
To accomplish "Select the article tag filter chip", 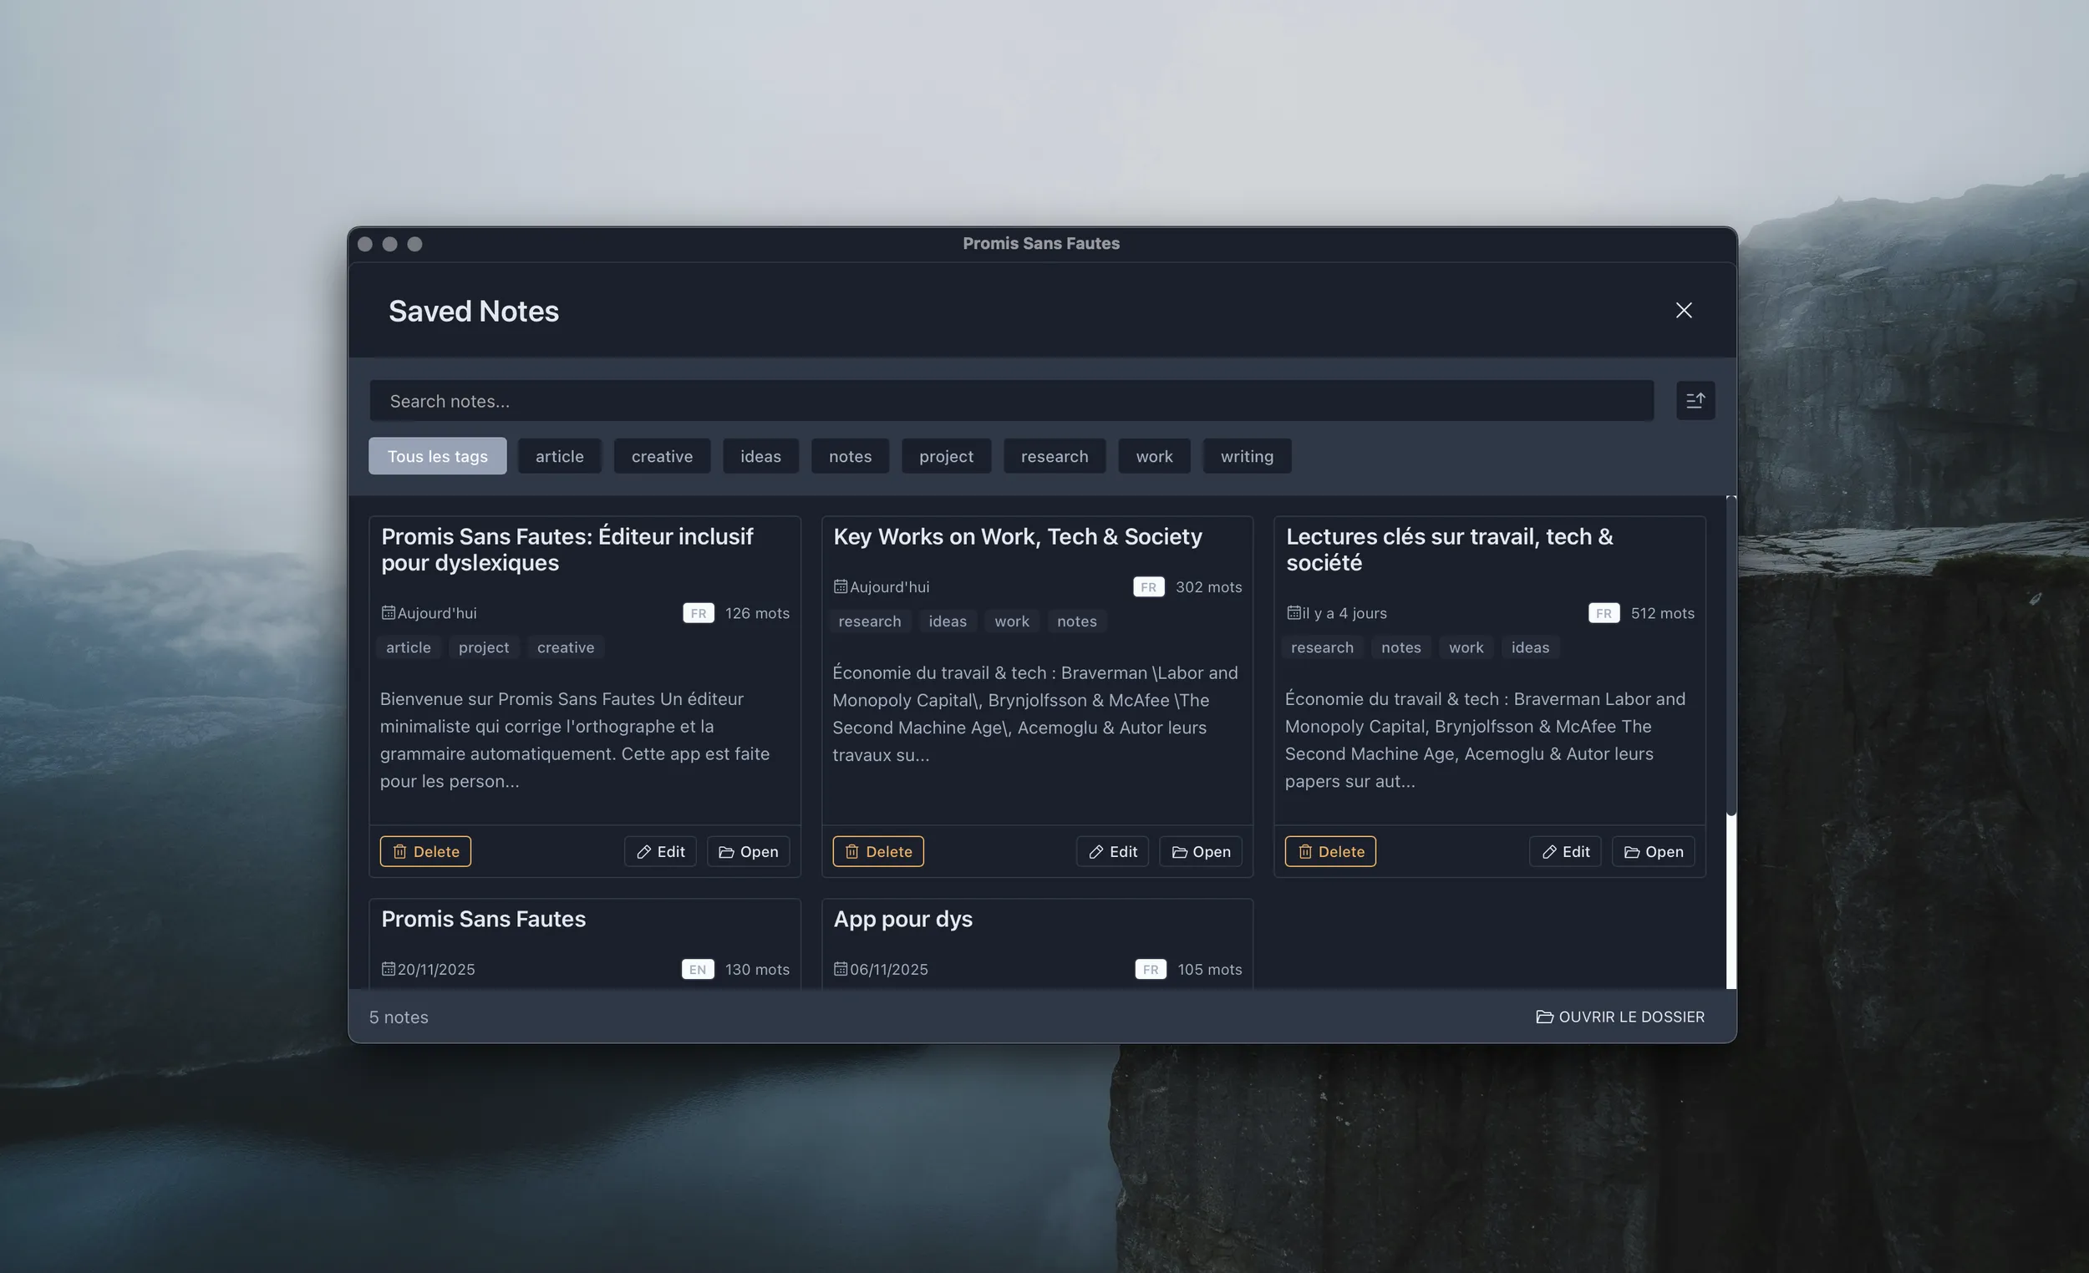I will [559, 456].
